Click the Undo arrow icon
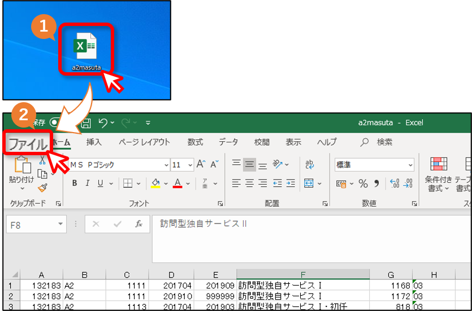The image size is (472, 311). tap(103, 122)
